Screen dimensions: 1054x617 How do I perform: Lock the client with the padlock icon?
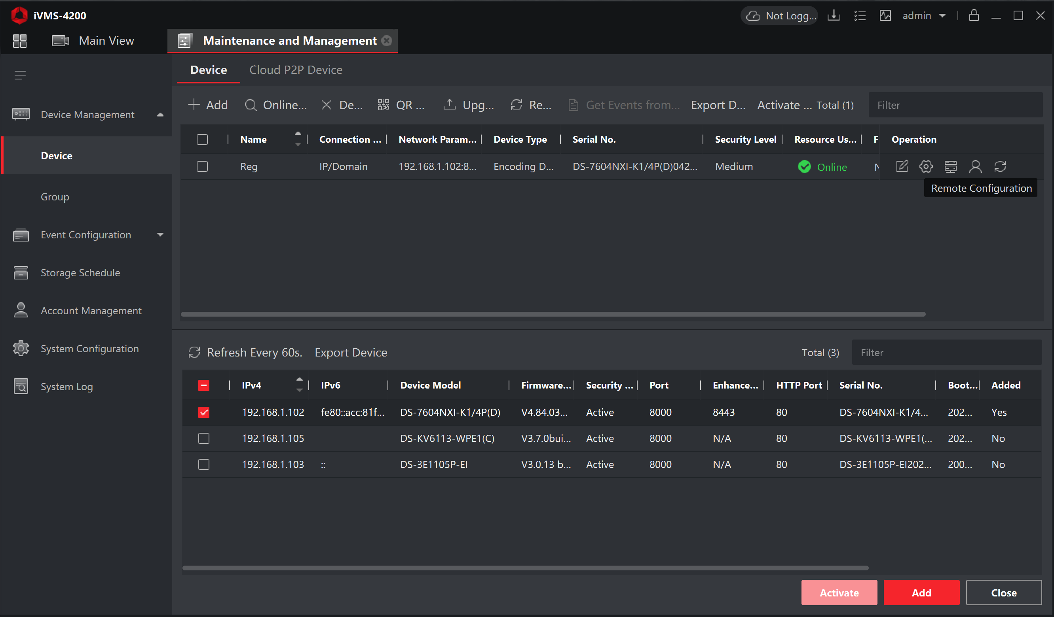point(974,15)
